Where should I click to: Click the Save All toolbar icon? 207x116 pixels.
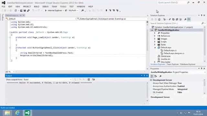(28, 10)
